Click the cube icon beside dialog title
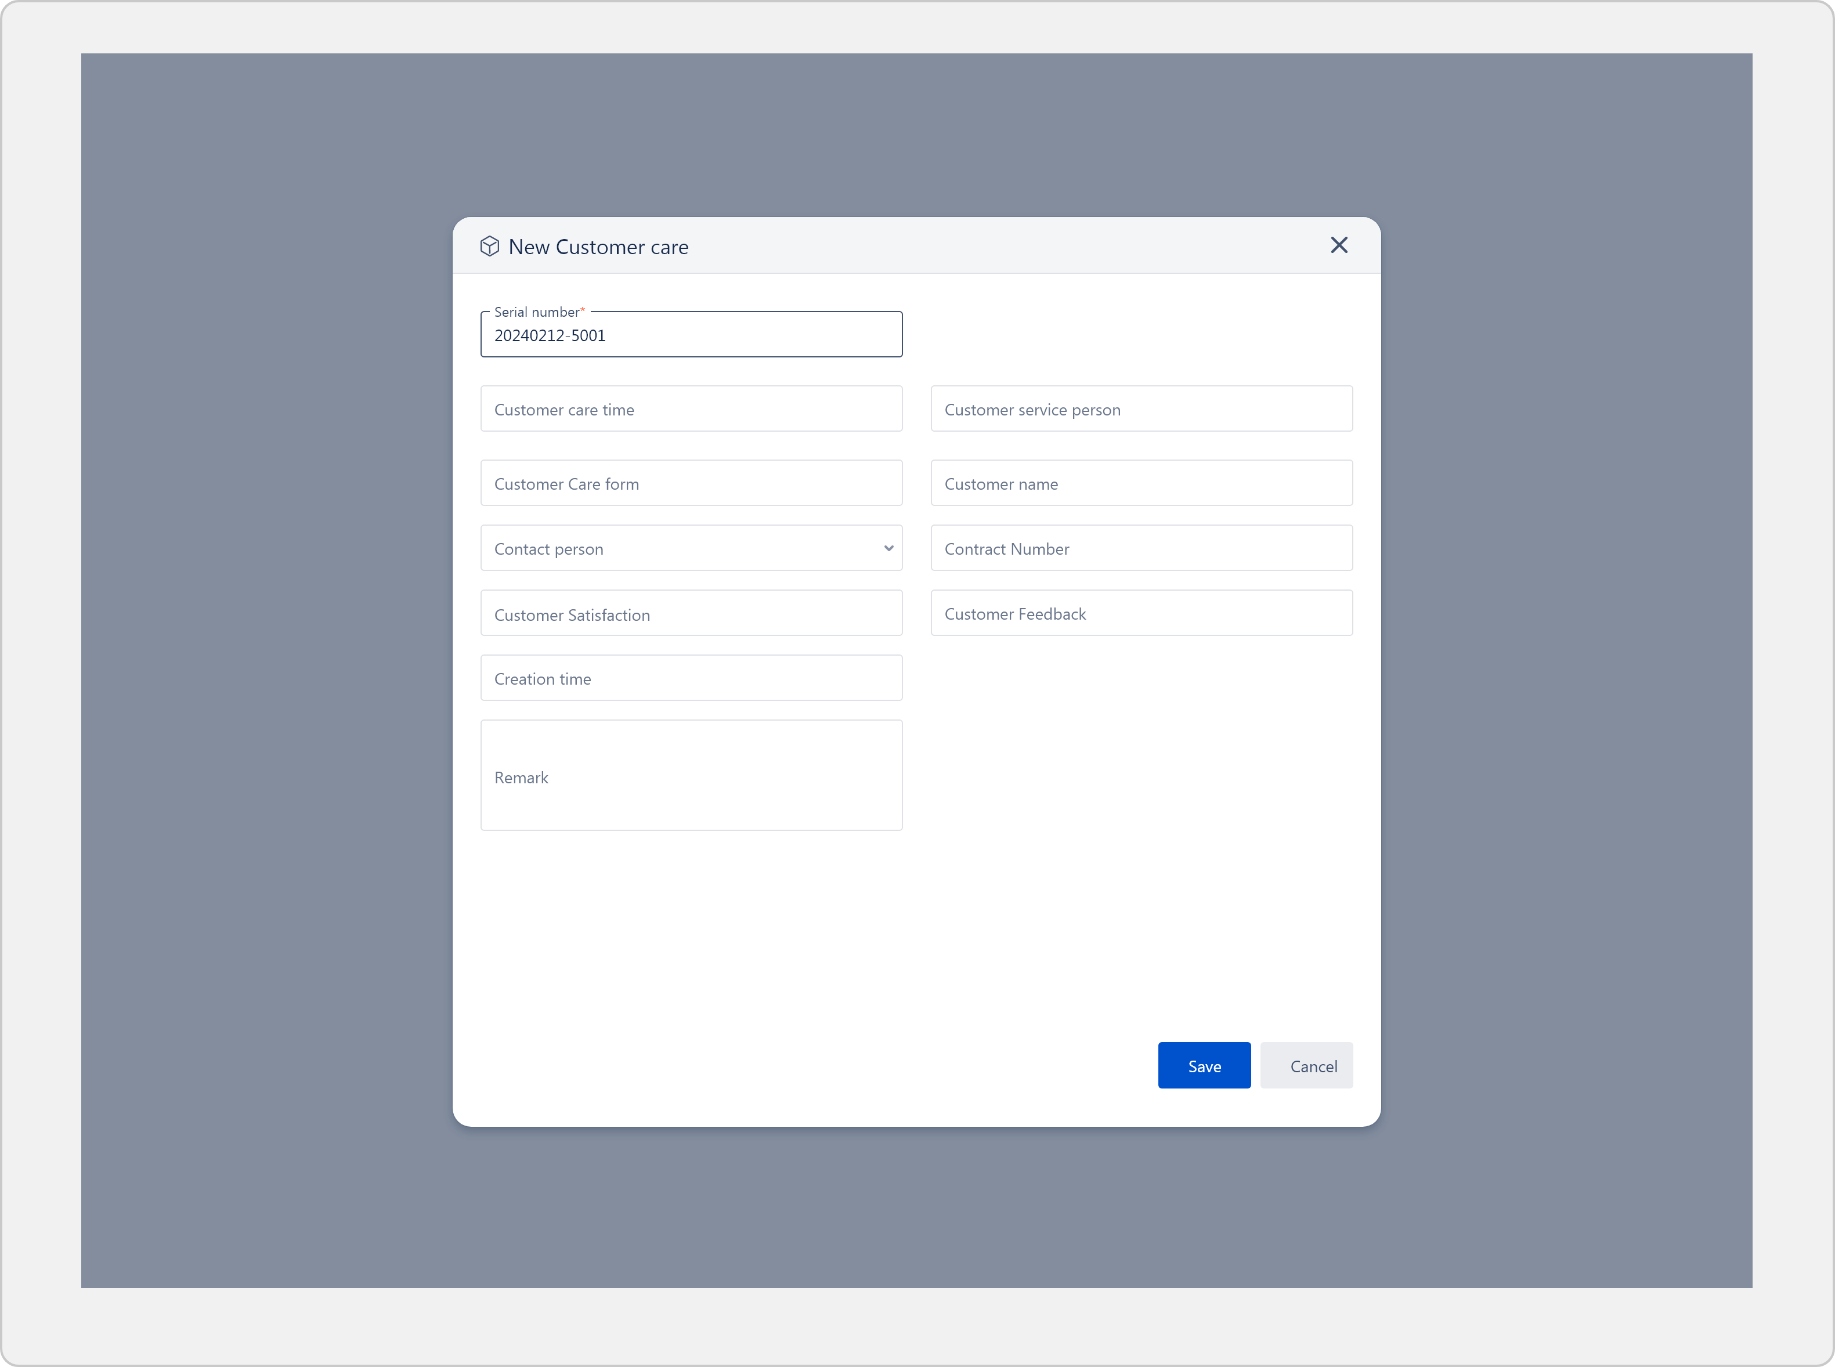This screenshot has height=1367, width=1835. click(x=489, y=246)
